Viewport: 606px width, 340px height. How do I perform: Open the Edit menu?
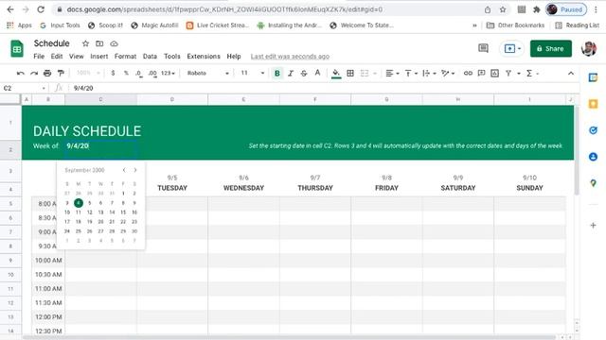(57, 57)
